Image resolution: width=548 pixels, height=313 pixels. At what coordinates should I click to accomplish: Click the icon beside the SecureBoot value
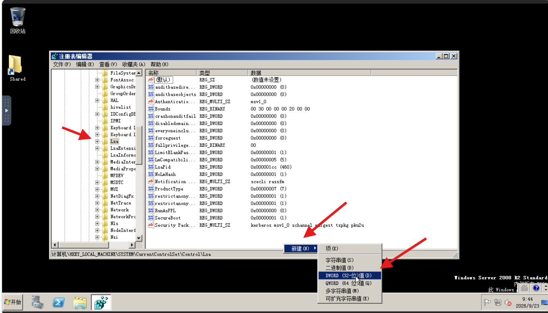click(x=151, y=218)
